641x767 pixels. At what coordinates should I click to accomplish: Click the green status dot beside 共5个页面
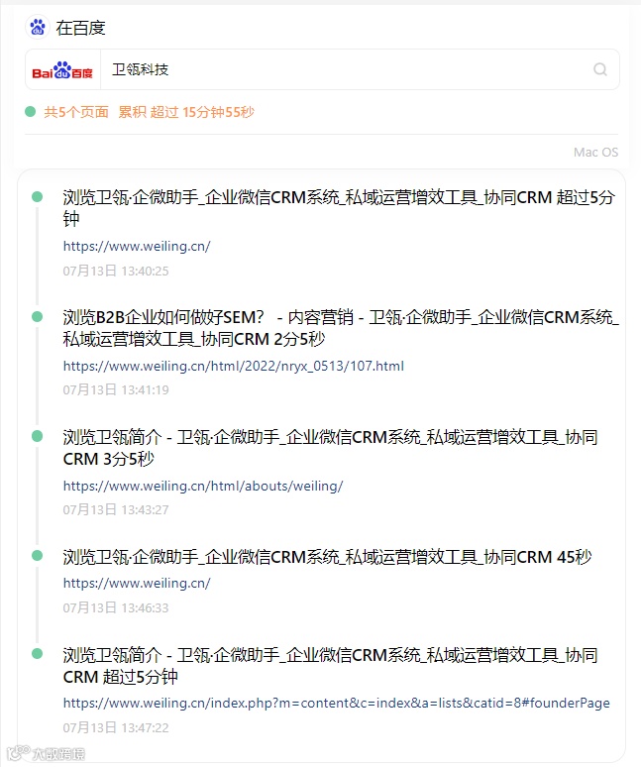coord(31,112)
